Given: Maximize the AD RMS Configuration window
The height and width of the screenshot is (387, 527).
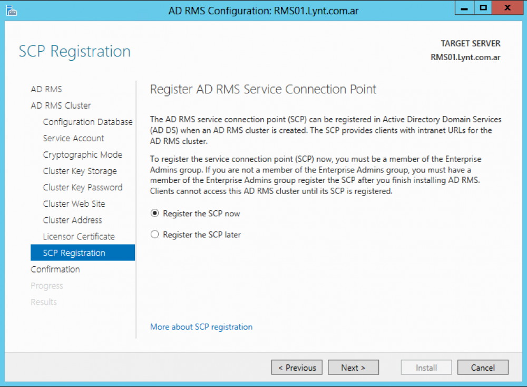Looking at the screenshot, I should [x=483, y=8].
